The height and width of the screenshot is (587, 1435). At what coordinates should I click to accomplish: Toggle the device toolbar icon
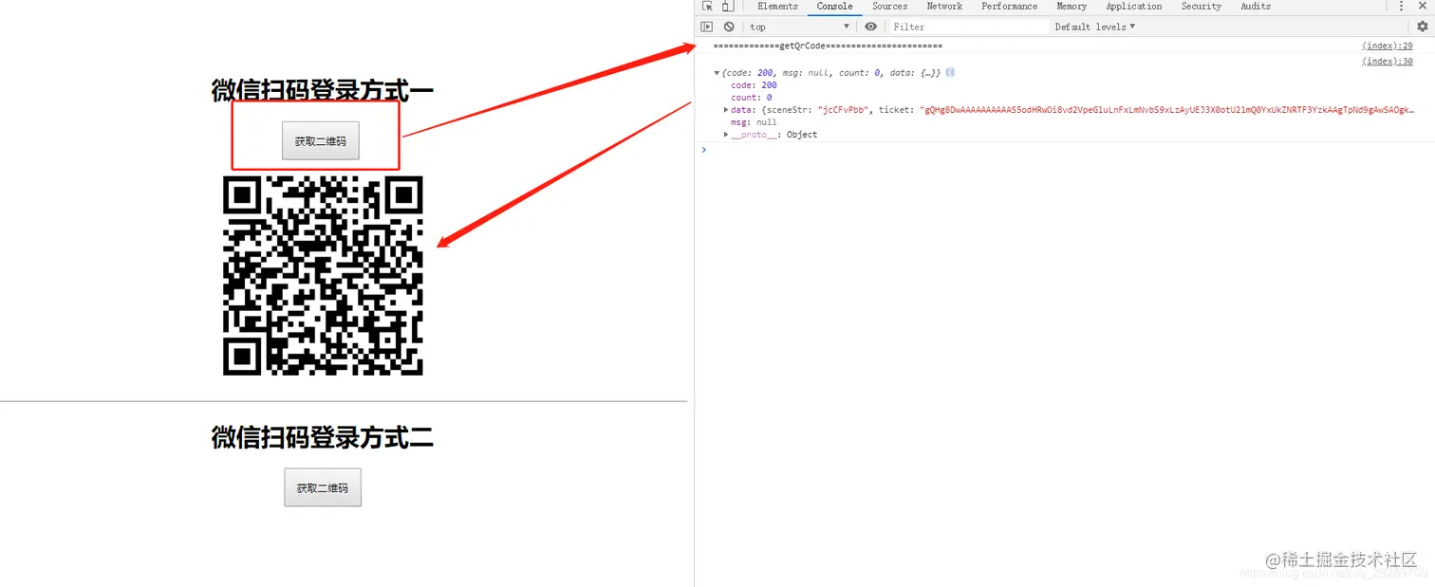tap(728, 7)
